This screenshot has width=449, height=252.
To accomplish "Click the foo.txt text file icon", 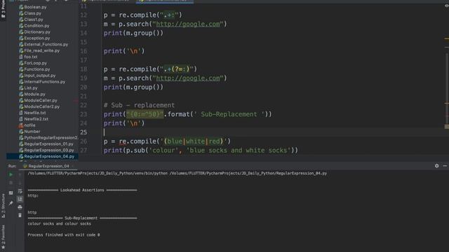I will (21, 57).
